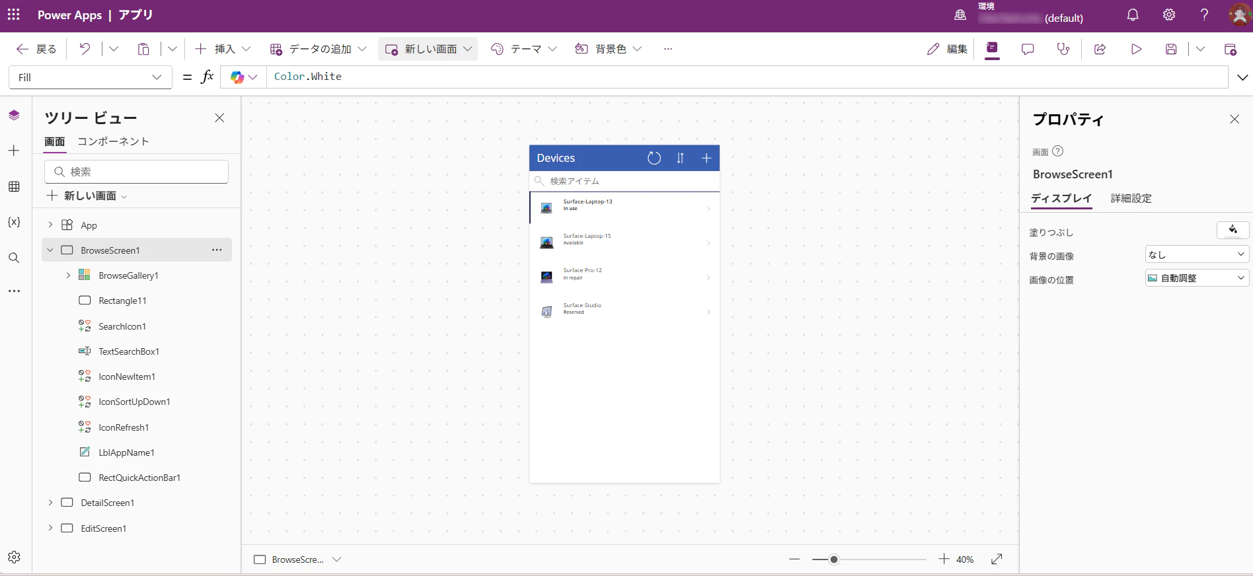The image size is (1253, 576).
Task: Click the sort icon in Devices header
Action: 681,158
